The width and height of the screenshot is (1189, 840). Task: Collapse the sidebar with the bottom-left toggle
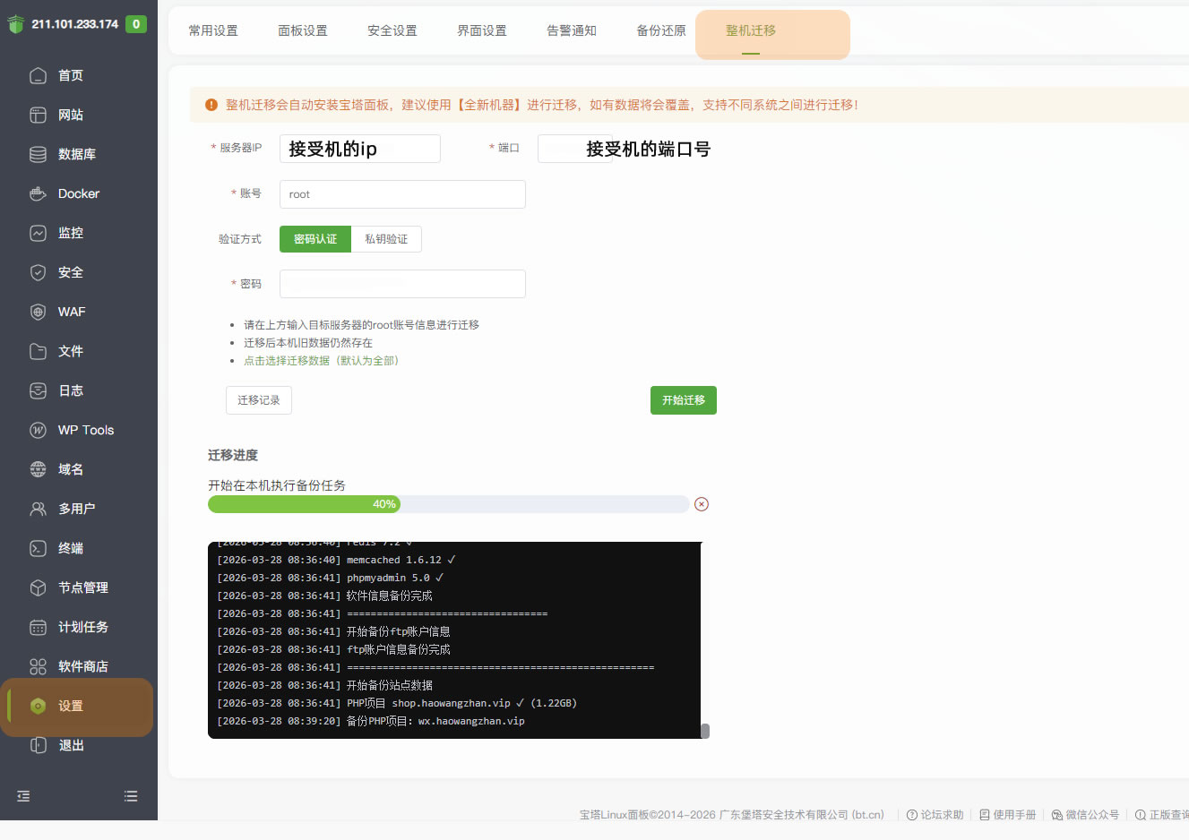coord(22,796)
